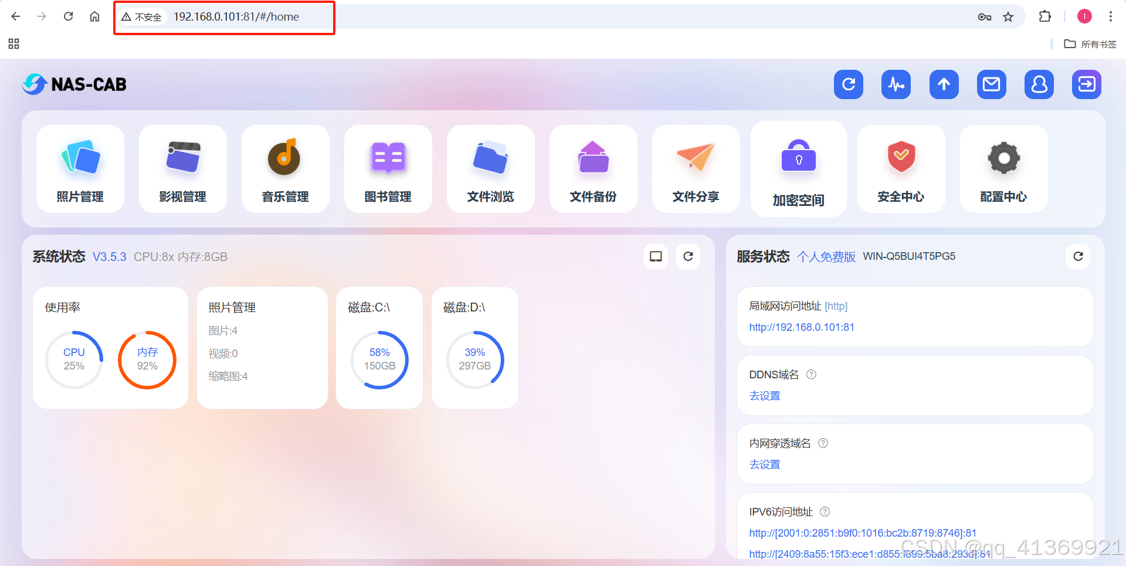Click the address bar URL 192.168.0.101:81/#/home
The height and width of the screenshot is (566, 1126).
pos(236,16)
